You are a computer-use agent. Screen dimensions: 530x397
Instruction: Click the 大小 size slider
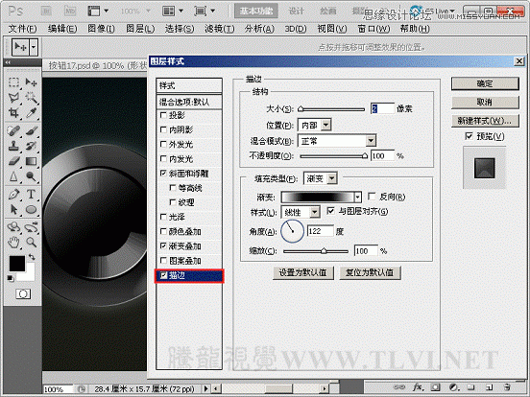pyautogui.click(x=331, y=109)
